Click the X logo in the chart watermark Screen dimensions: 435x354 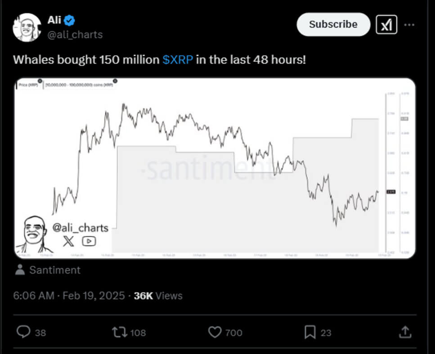[x=68, y=241]
